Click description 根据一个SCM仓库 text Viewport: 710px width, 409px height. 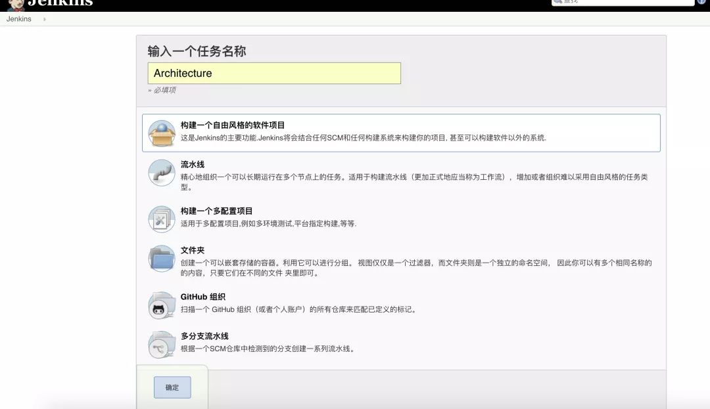point(268,349)
